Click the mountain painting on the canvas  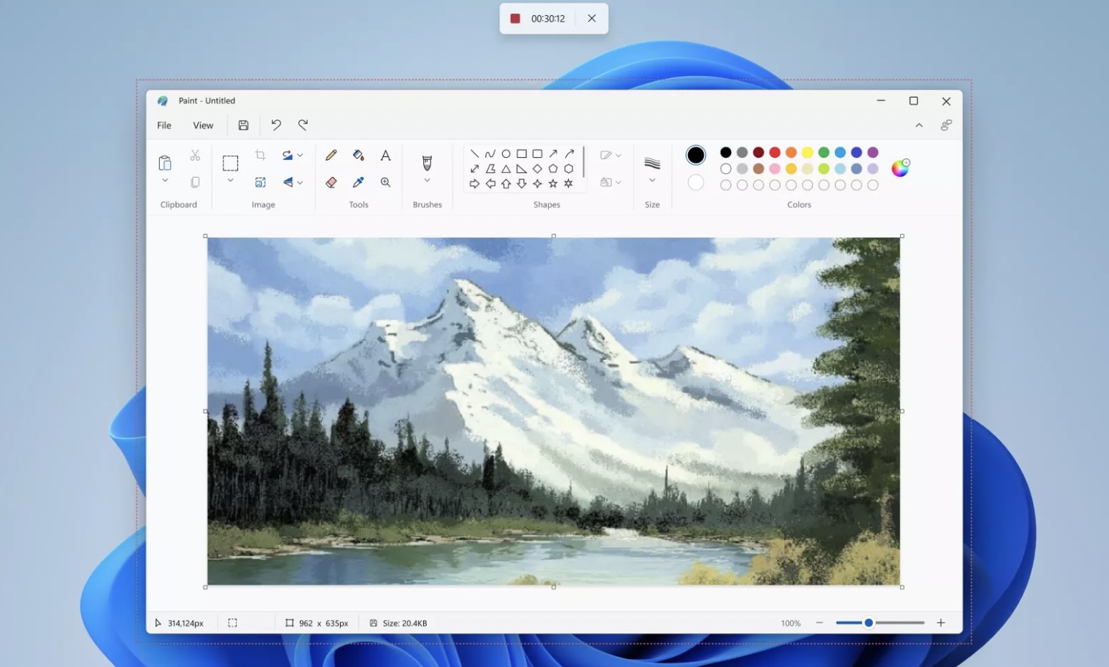pyautogui.click(x=554, y=412)
